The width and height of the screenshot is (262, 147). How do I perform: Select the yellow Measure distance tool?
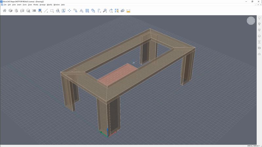coord(128,11)
